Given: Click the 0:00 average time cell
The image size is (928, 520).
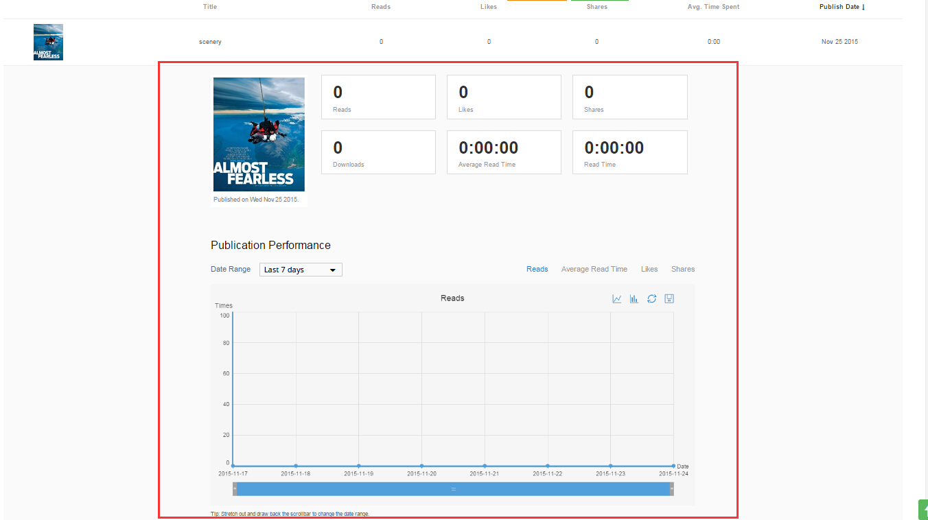Looking at the screenshot, I should (x=714, y=42).
